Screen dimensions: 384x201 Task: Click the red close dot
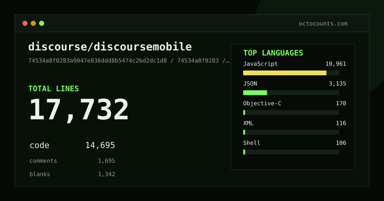pyautogui.click(x=25, y=23)
